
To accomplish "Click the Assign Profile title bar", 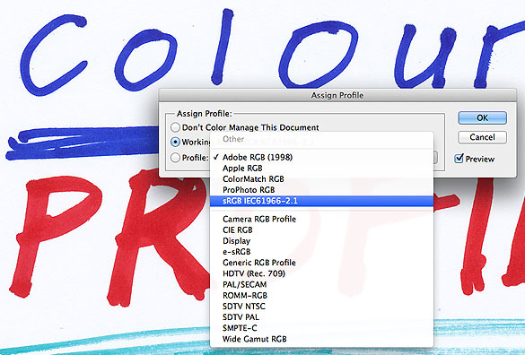I will pyautogui.click(x=337, y=95).
